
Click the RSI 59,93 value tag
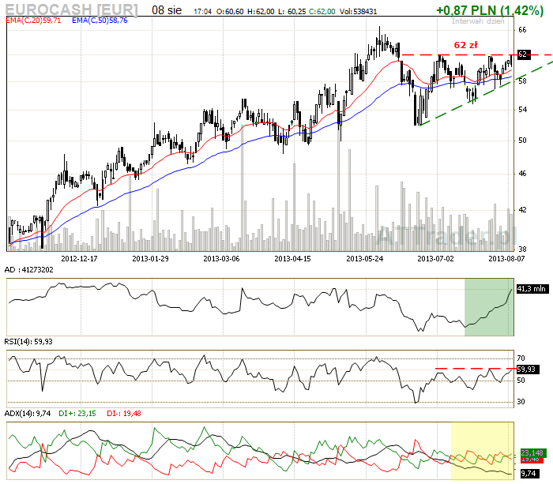(528, 370)
